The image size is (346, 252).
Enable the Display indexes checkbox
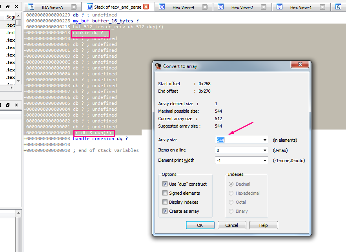165,202
